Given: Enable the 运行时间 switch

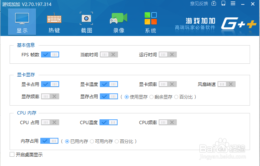Looking at the screenshot, I should coord(168,54).
